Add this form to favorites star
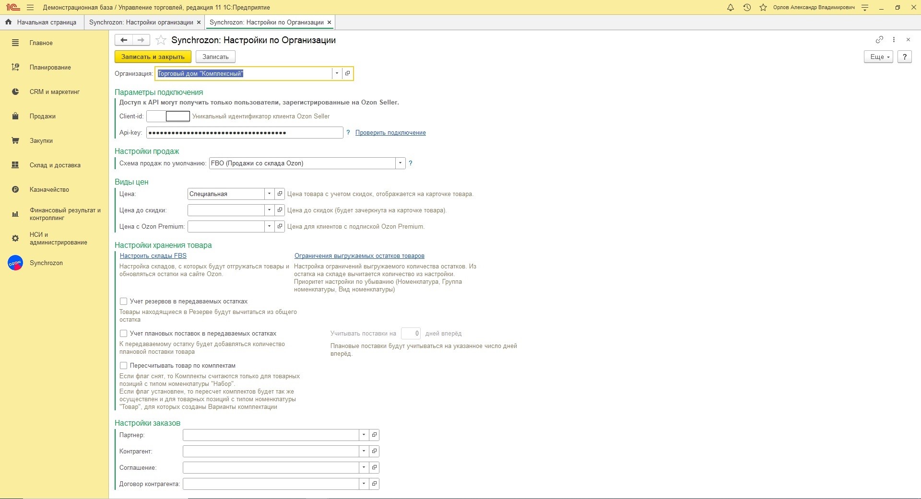 [x=161, y=40]
